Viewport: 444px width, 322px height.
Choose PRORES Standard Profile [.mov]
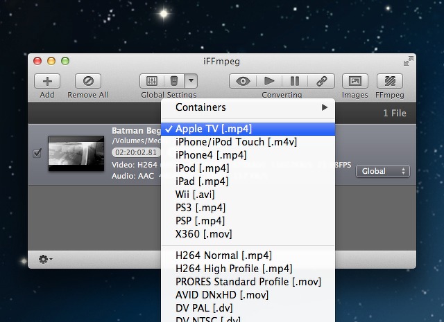click(248, 282)
